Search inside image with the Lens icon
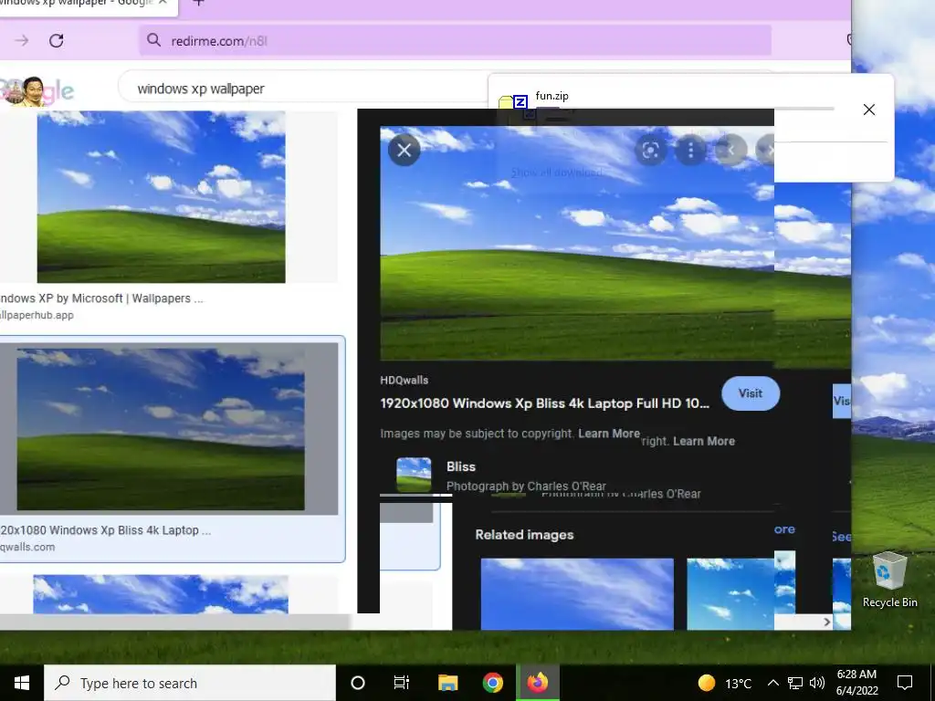935x701 pixels. [x=650, y=151]
